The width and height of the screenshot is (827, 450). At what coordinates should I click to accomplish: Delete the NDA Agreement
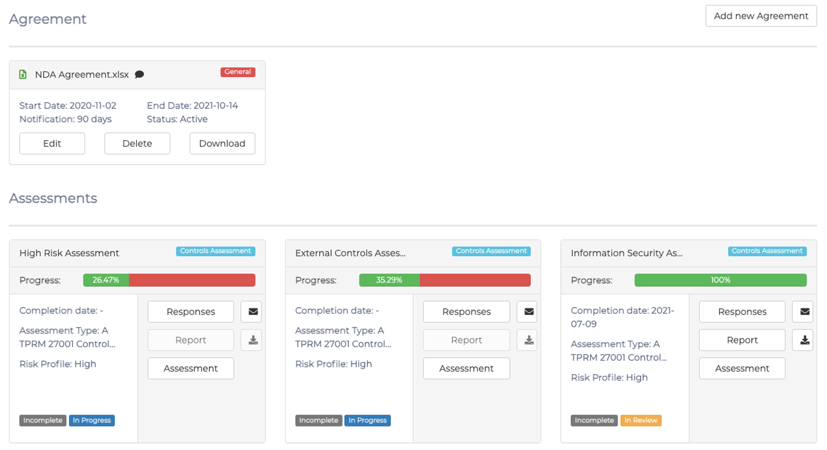coord(137,144)
